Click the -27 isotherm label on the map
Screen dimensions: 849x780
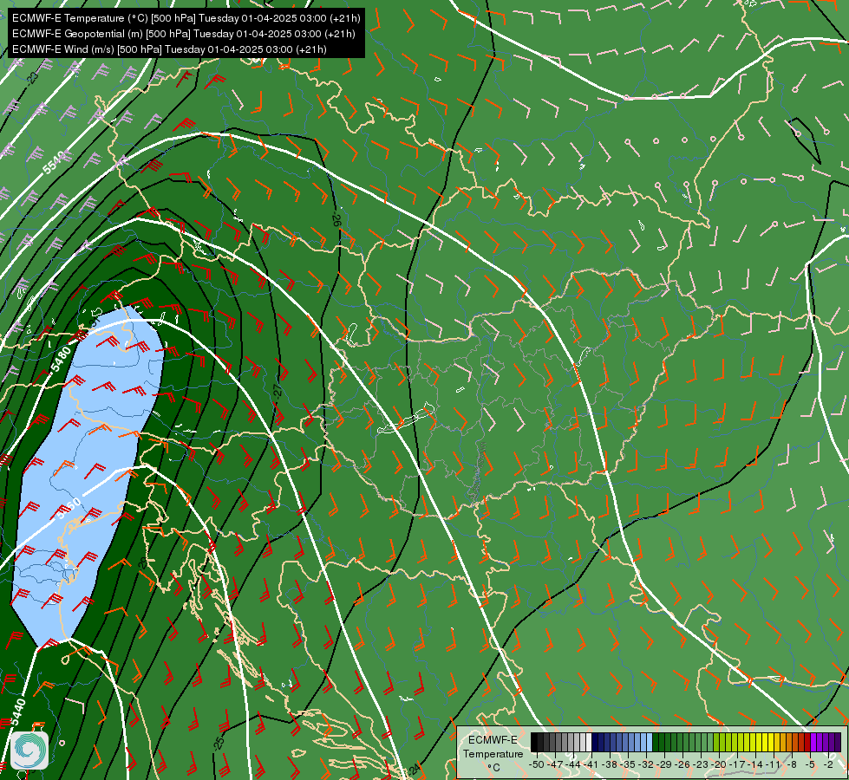point(278,391)
